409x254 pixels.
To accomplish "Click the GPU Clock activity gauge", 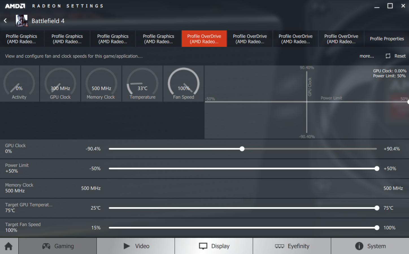I will coord(60,84).
